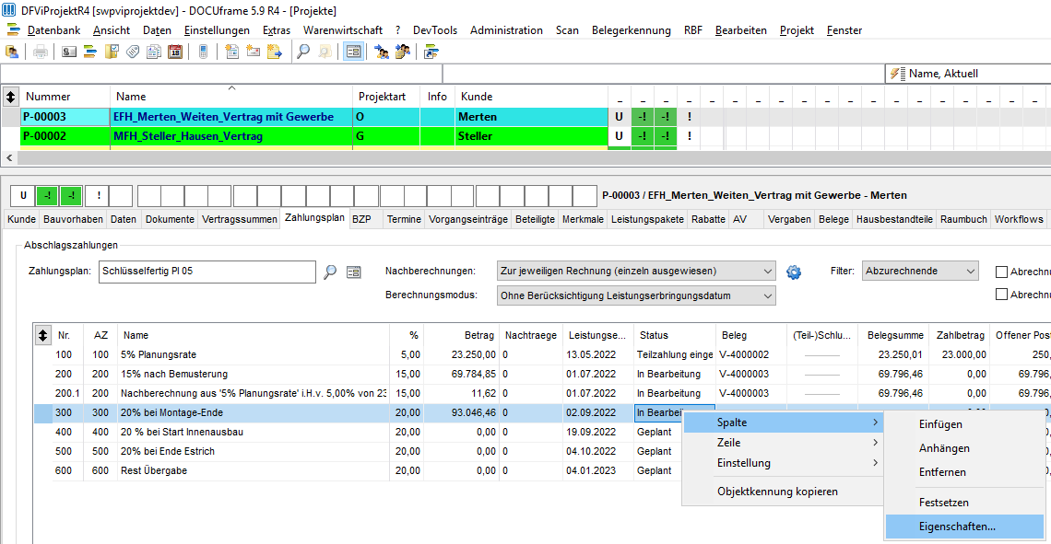Click the magnifier next to Zahlungsplan field

pos(330,272)
